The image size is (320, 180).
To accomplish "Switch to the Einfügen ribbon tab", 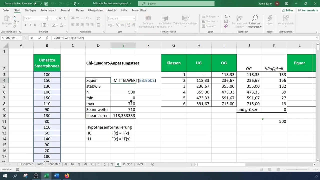I will coord(30,10).
